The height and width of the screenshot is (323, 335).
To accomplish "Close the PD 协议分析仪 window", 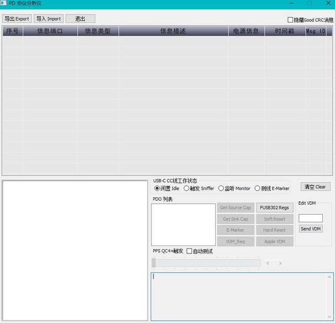I will pyautogui.click(x=328, y=3).
